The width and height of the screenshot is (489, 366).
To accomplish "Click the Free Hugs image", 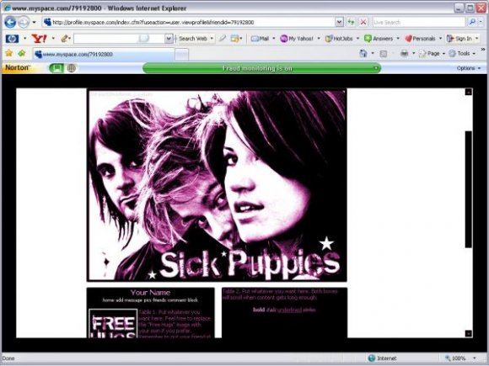I will point(113,323).
